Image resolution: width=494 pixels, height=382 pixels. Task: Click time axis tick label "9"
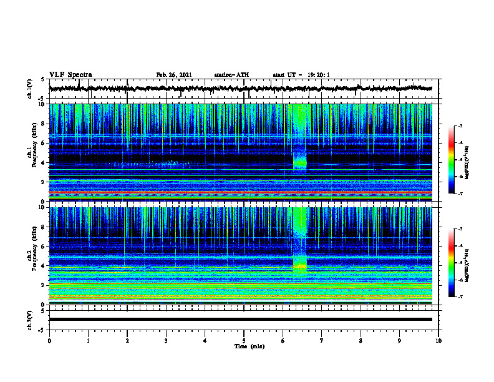click(399, 341)
